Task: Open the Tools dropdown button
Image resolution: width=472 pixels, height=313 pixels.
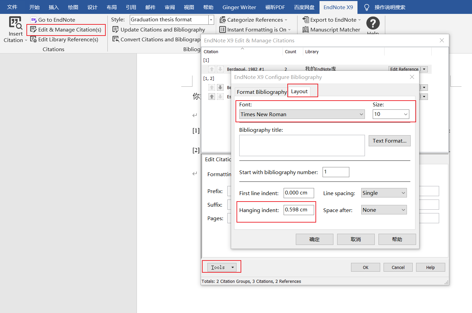Action: pos(222,267)
